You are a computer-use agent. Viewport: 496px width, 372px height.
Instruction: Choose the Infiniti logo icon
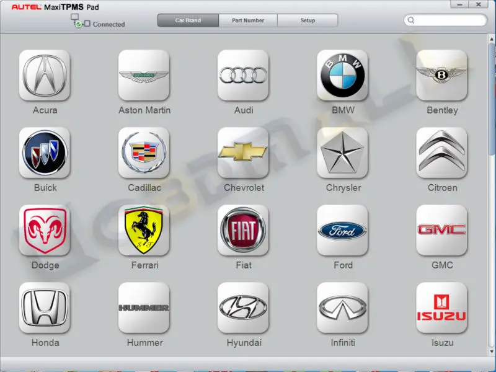[342, 308]
